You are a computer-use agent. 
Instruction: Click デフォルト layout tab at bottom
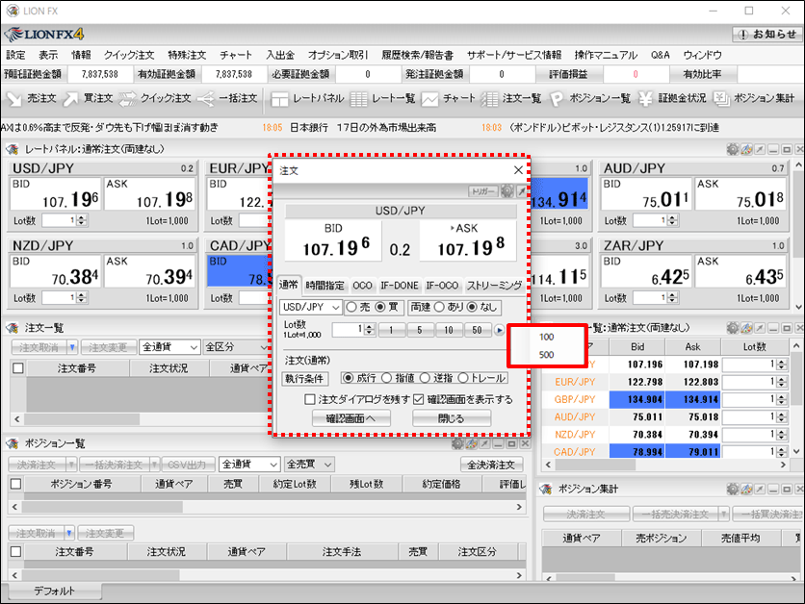(55, 591)
